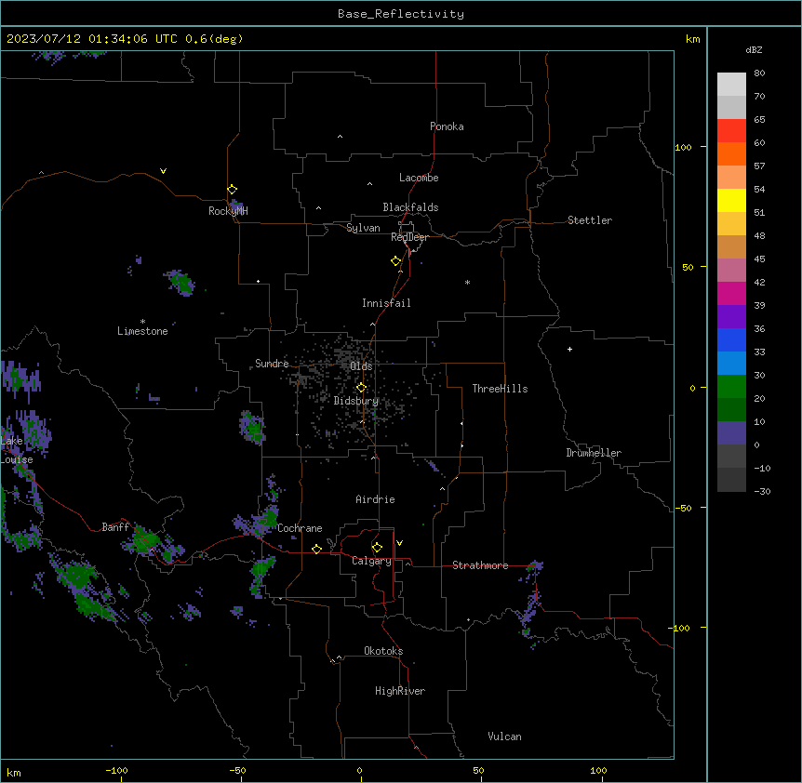Select the Vulcan label
802x783 pixels.
point(504,737)
